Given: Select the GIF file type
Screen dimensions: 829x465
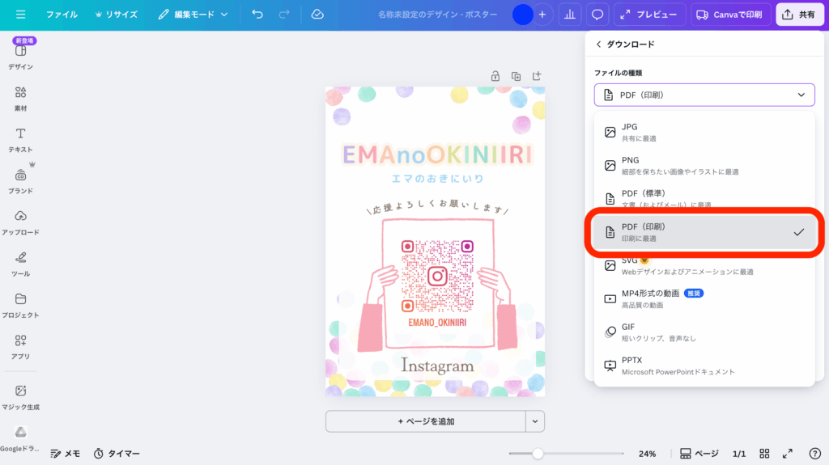Looking at the screenshot, I should [704, 332].
